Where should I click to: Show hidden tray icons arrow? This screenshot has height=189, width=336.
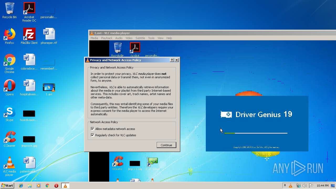(x=285, y=186)
